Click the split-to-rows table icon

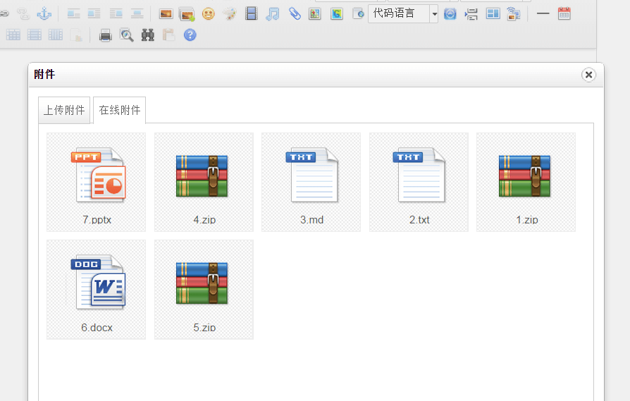tap(34, 35)
